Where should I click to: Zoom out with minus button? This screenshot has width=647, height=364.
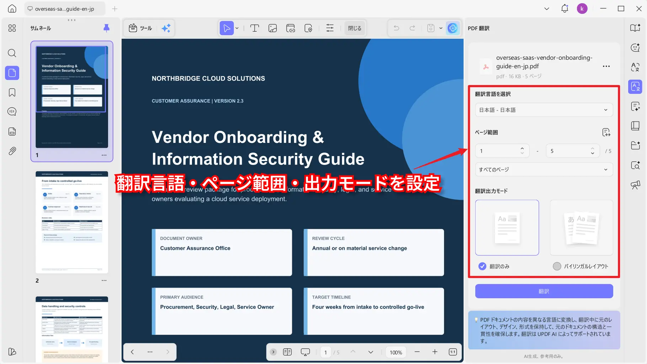pos(417,352)
